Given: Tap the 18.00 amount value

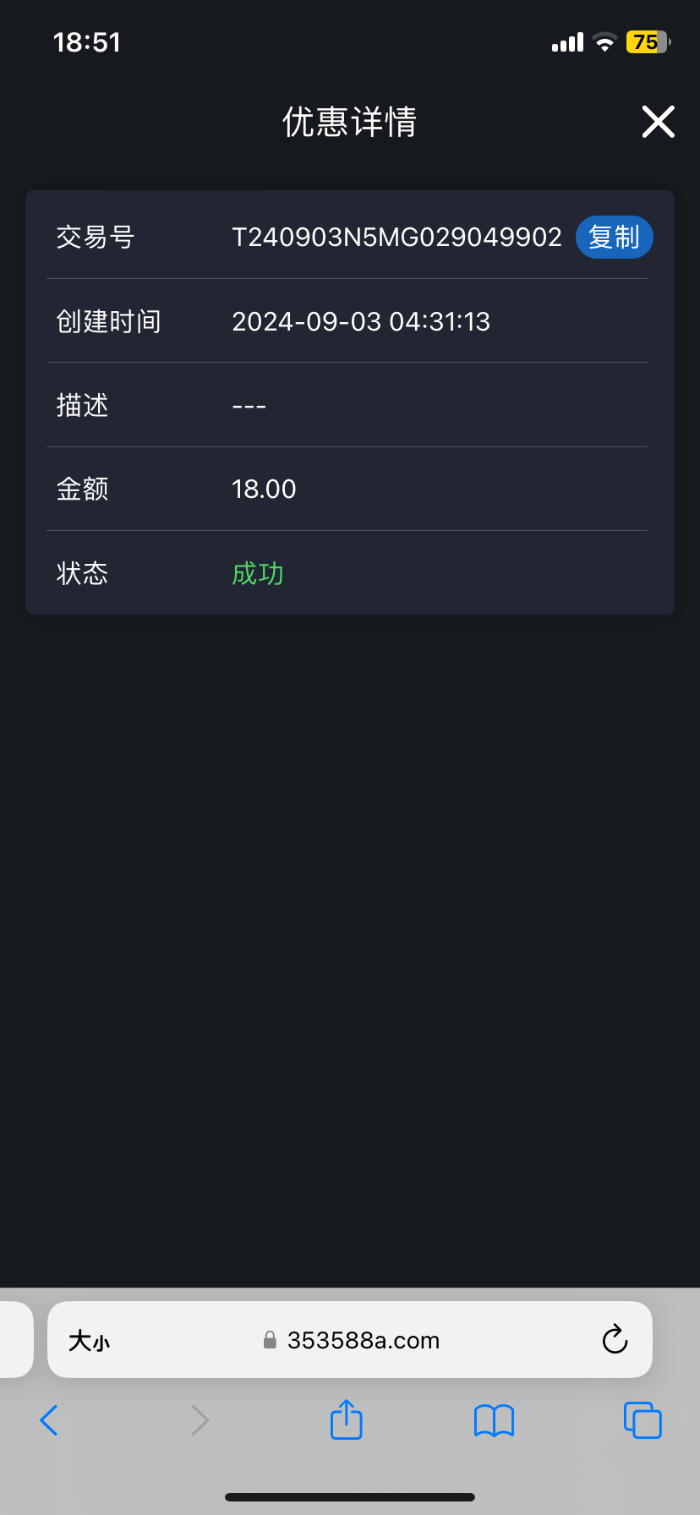Looking at the screenshot, I should (264, 490).
